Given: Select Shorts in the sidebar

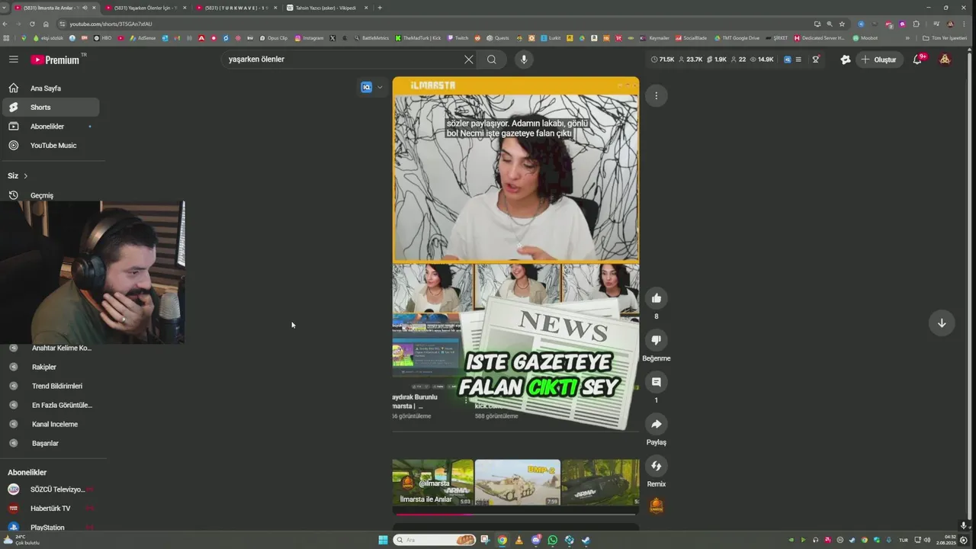Looking at the screenshot, I should [50, 108].
